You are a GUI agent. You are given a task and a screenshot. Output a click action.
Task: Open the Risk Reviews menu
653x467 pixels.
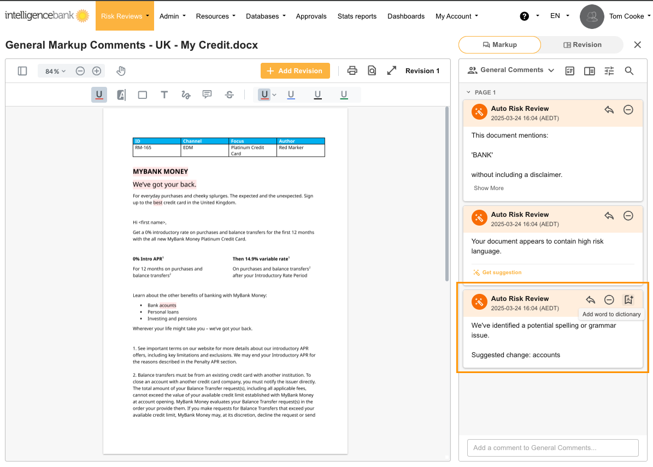pyautogui.click(x=125, y=16)
